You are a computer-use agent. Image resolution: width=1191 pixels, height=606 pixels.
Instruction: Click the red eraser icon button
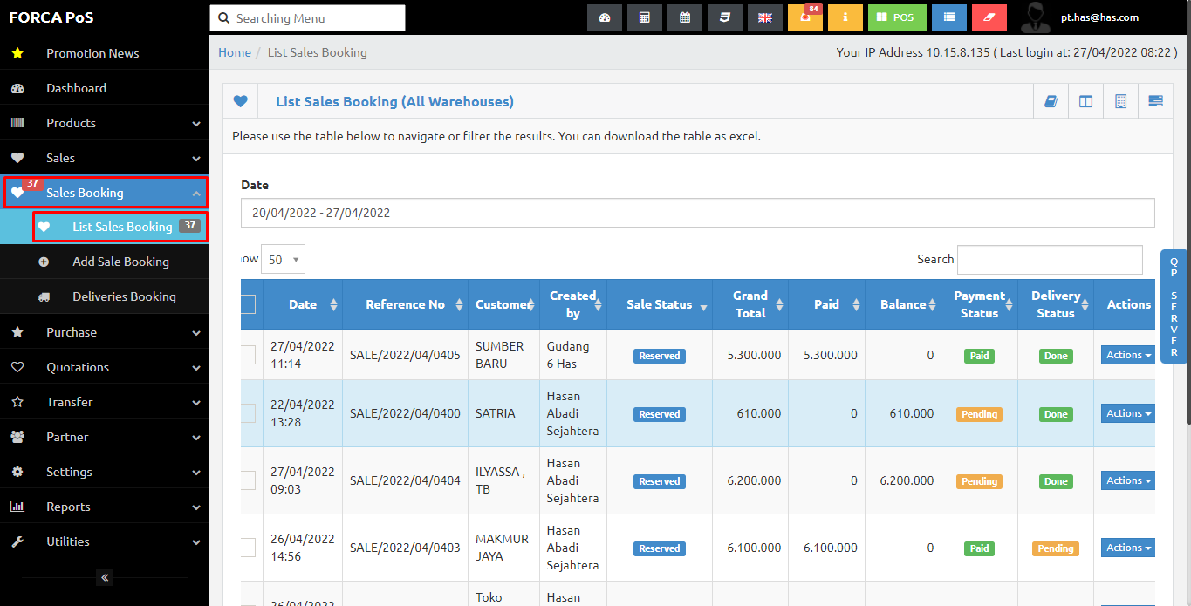[x=989, y=17]
